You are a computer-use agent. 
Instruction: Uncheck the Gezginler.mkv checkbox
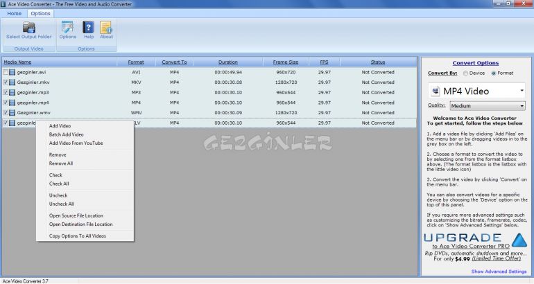(x=6, y=82)
